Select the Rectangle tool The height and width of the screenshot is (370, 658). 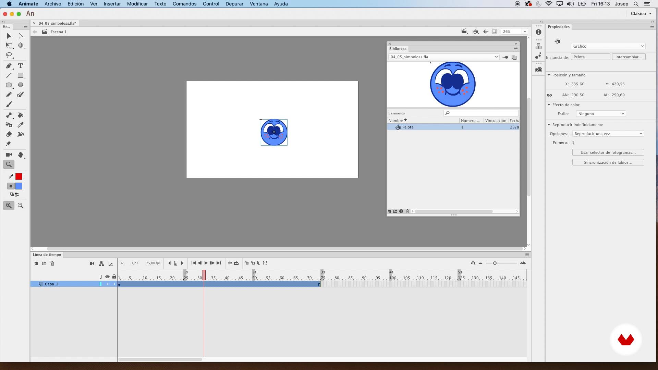21,75
